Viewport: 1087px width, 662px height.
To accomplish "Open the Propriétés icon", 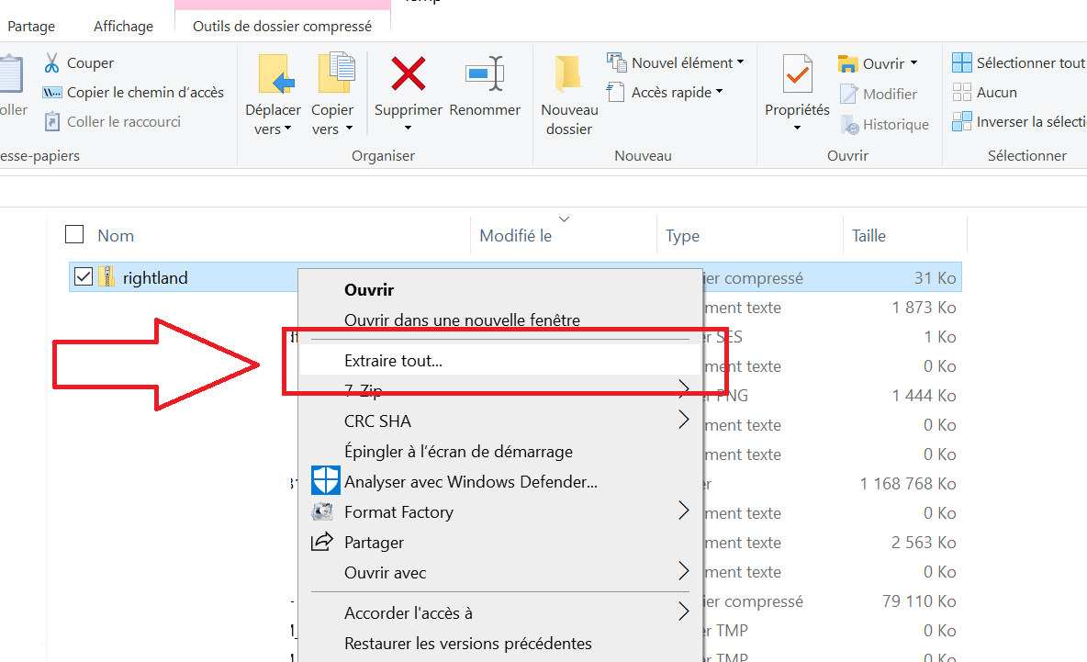I will 797,73.
